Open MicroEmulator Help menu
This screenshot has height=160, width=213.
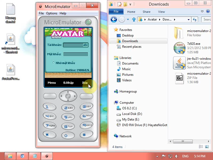(x=63, y=13)
